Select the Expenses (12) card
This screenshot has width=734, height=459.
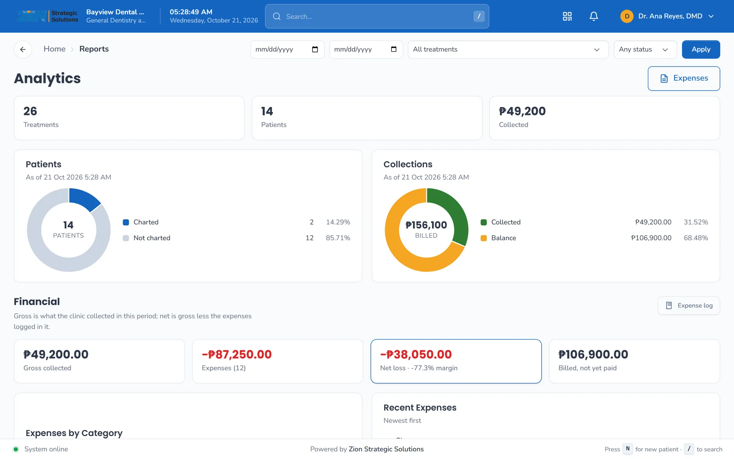(278, 361)
